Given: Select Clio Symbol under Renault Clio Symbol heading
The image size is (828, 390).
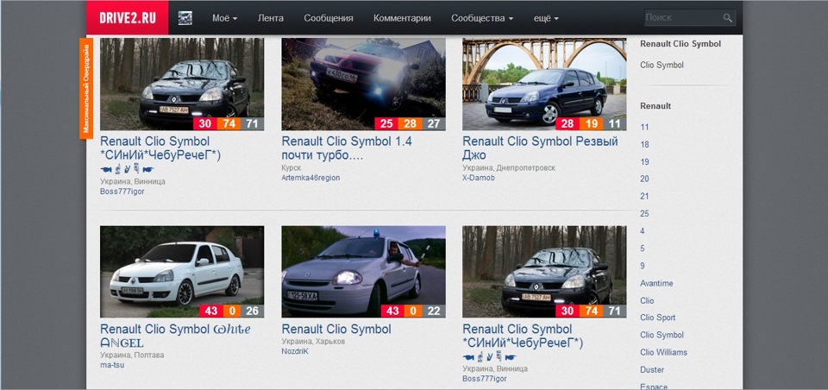Looking at the screenshot, I should pyautogui.click(x=662, y=65).
